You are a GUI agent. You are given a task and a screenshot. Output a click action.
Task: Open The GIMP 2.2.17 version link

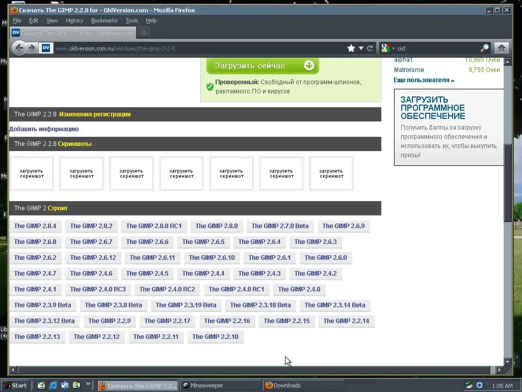[x=167, y=321]
